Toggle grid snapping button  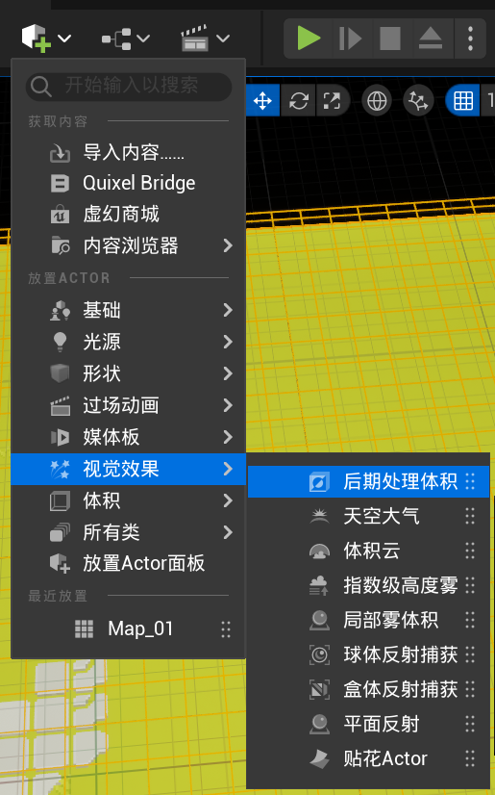click(x=463, y=100)
